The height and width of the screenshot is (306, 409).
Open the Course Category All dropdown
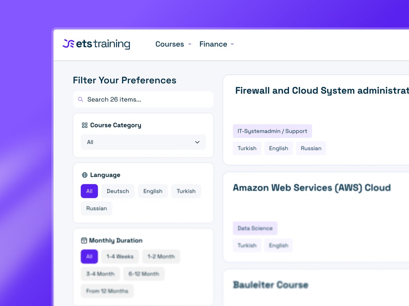(143, 142)
